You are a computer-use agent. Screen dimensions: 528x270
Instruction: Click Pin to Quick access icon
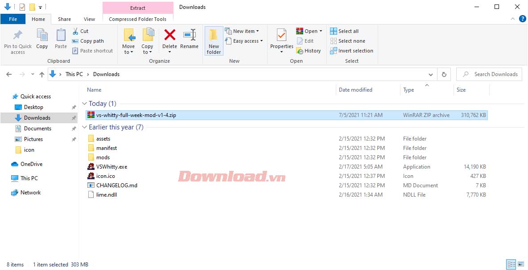[17, 35]
